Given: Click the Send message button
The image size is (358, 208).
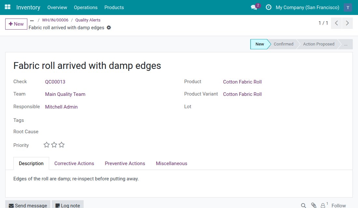Looking at the screenshot, I should 28,205.
